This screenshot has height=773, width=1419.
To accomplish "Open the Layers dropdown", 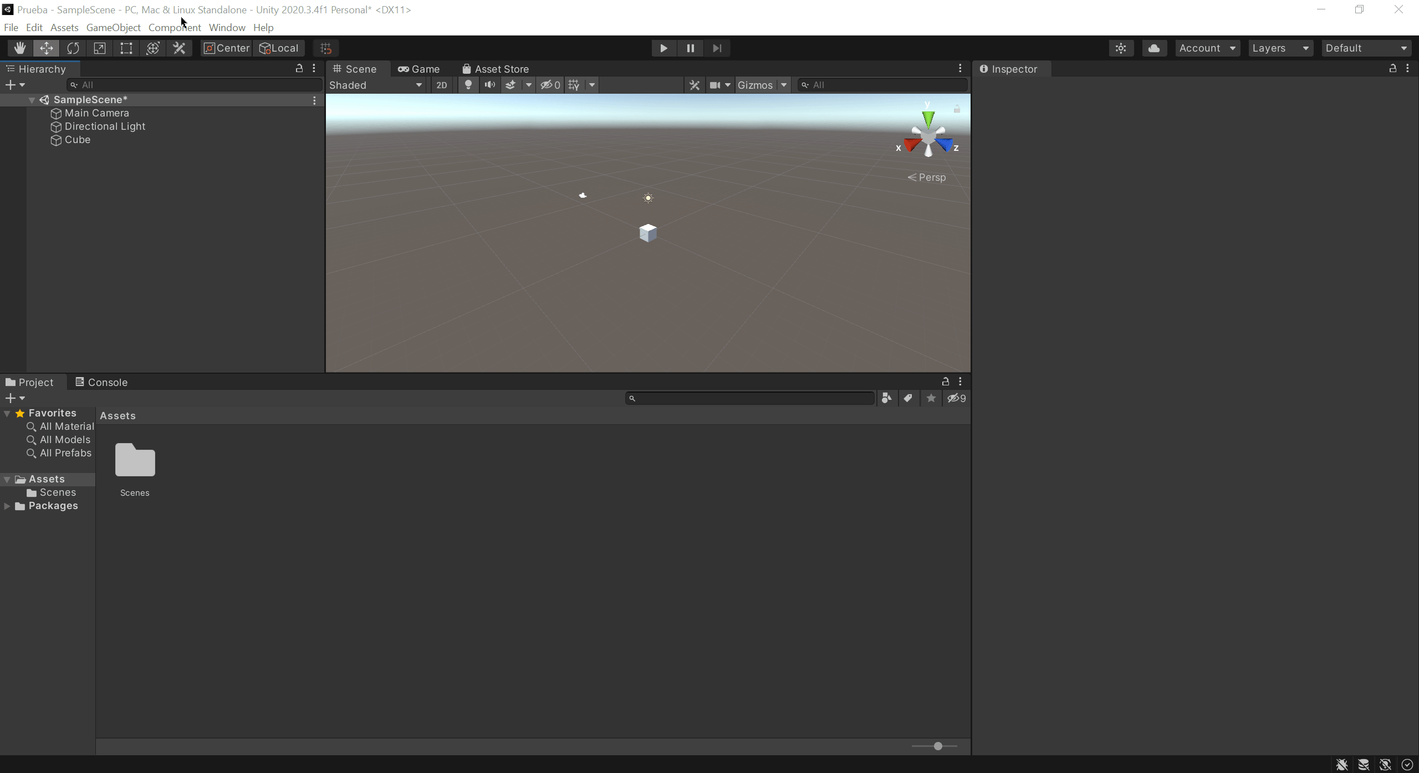I will point(1280,48).
